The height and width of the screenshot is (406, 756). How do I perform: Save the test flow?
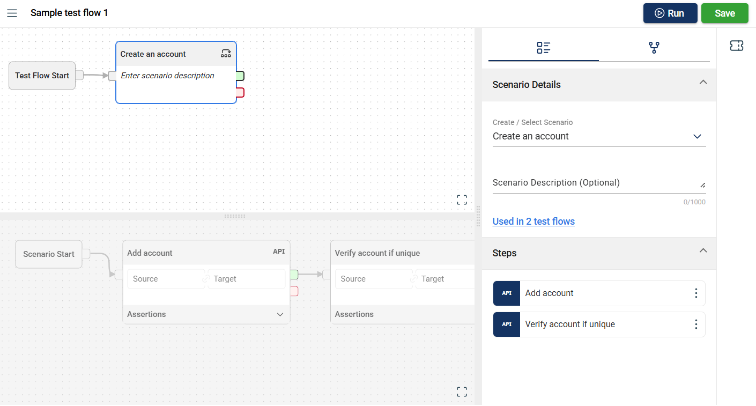(x=724, y=13)
